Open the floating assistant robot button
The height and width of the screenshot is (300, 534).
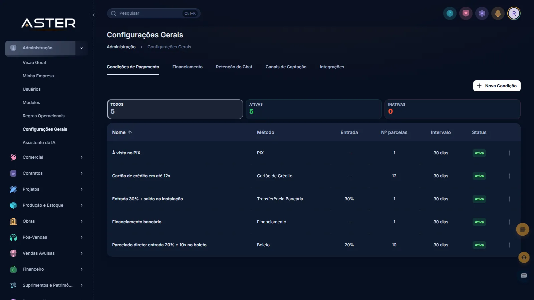click(x=524, y=257)
